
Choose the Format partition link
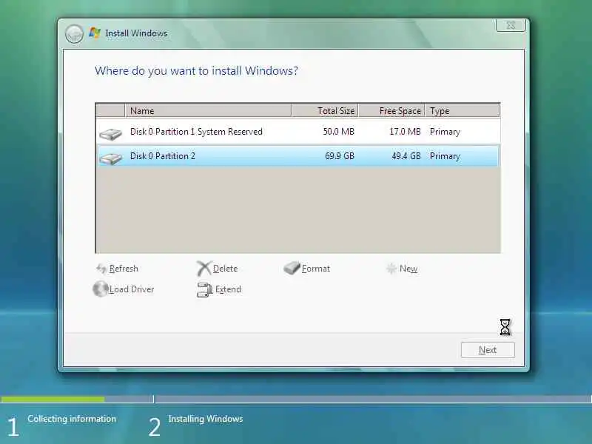[x=316, y=269]
